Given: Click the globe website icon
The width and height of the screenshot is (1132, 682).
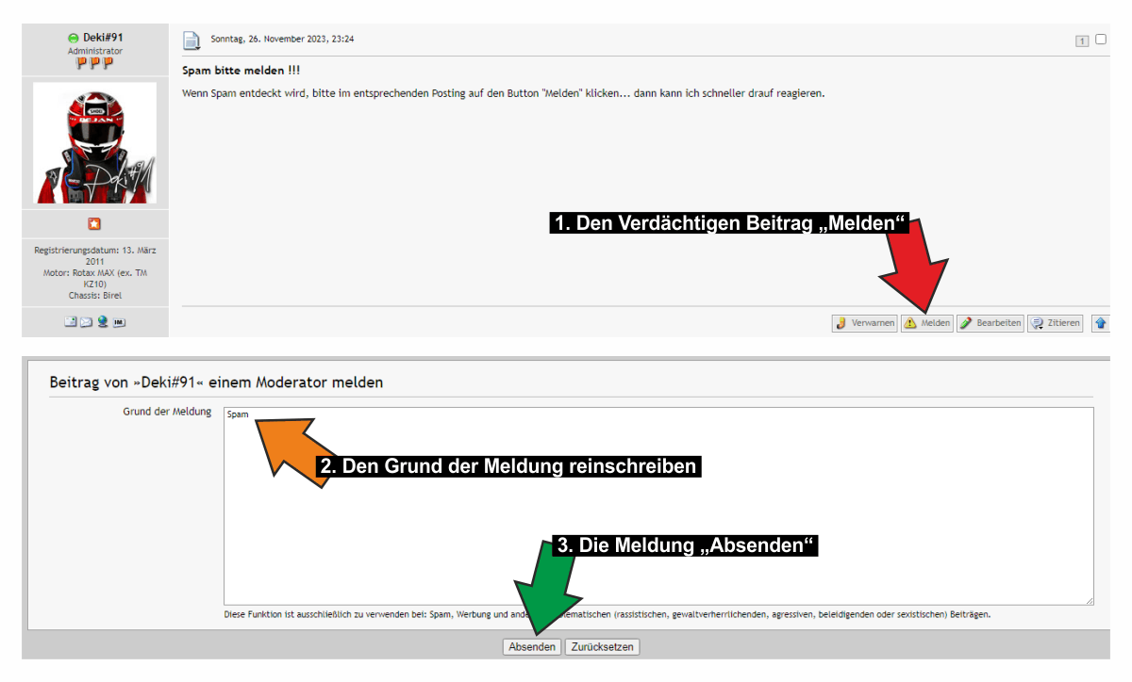Looking at the screenshot, I should tap(102, 322).
